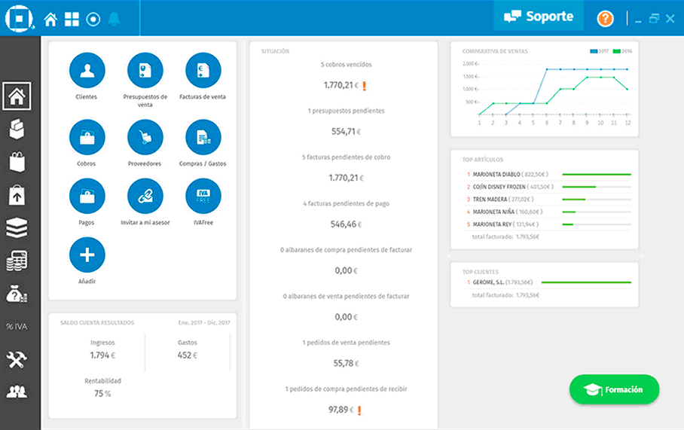Click the Cobros circular icon
The width and height of the screenshot is (684, 430).
tap(87, 138)
